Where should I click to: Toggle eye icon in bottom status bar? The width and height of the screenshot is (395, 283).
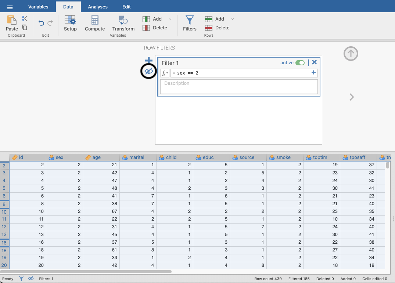pyautogui.click(x=31, y=279)
